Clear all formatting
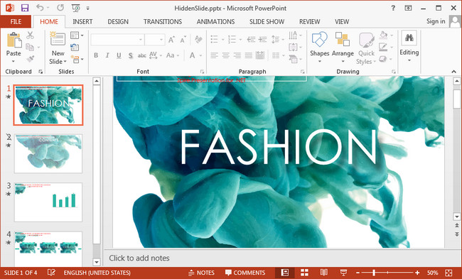 [198, 39]
